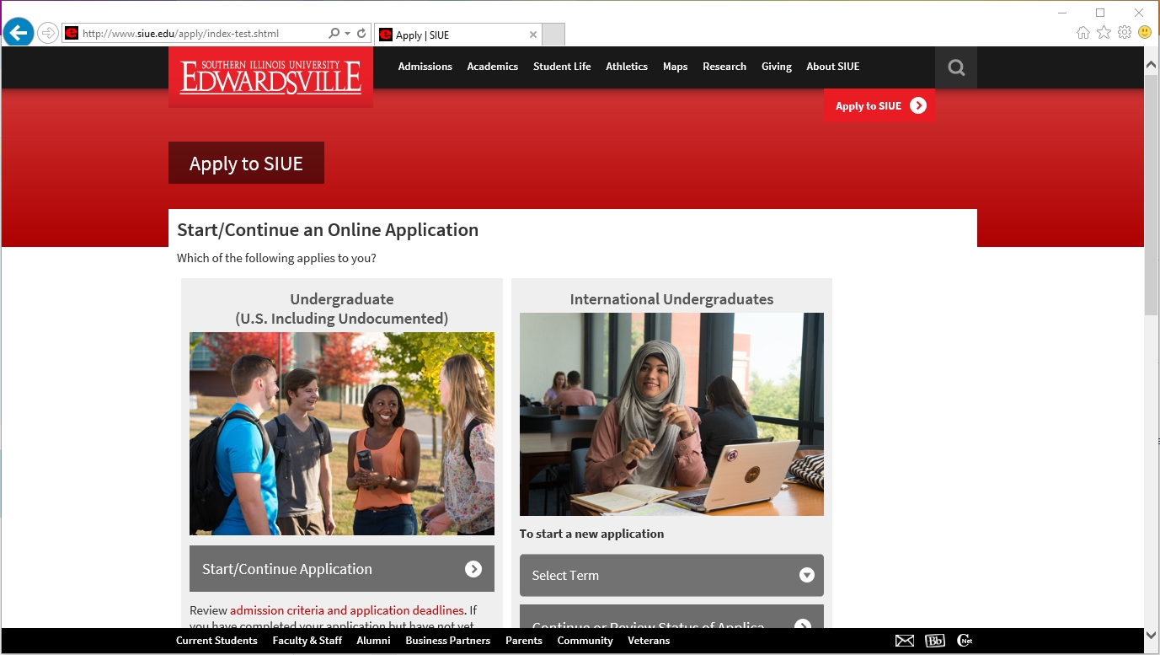Click the browser back arrow button
The height and width of the screenshot is (655, 1160).
(18, 34)
